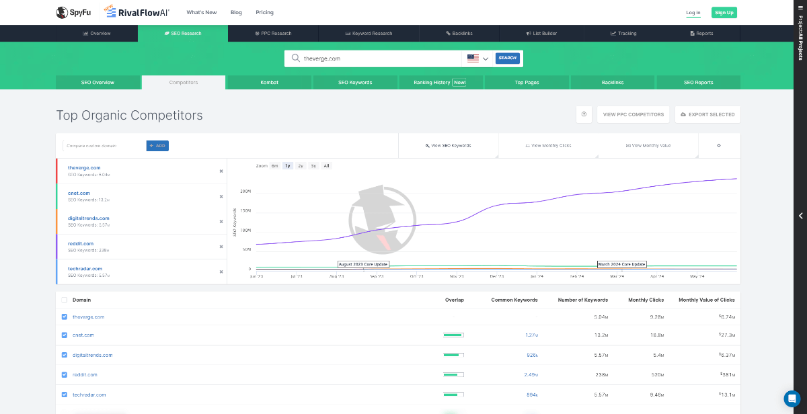Switch to the Top Pages tab
Screen dimensions: 807x414
click(x=527, y=83)
